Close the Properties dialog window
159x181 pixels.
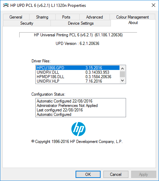pyautogui.click(x=154, y=5)
